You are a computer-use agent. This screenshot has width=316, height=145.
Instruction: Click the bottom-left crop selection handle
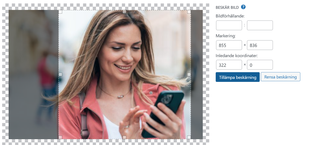coord(60,137)
